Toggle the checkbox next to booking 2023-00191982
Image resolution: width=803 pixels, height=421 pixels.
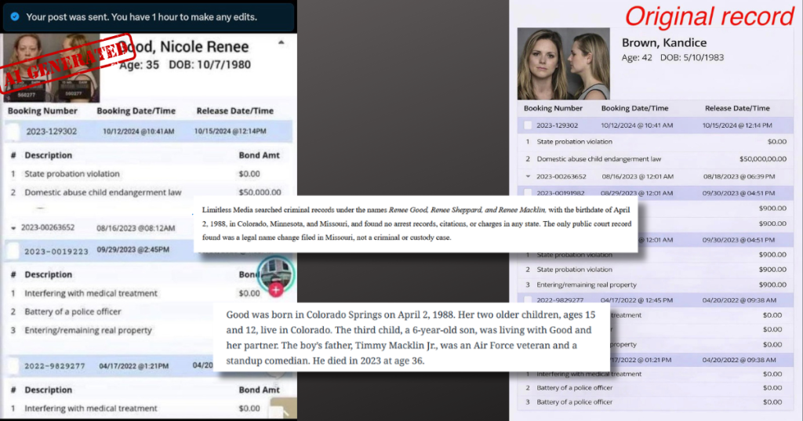(x=529, y=193)
